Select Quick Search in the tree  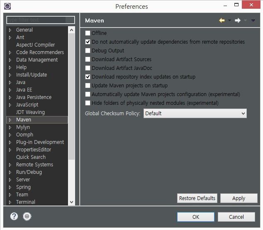click(x=31, y=157)
